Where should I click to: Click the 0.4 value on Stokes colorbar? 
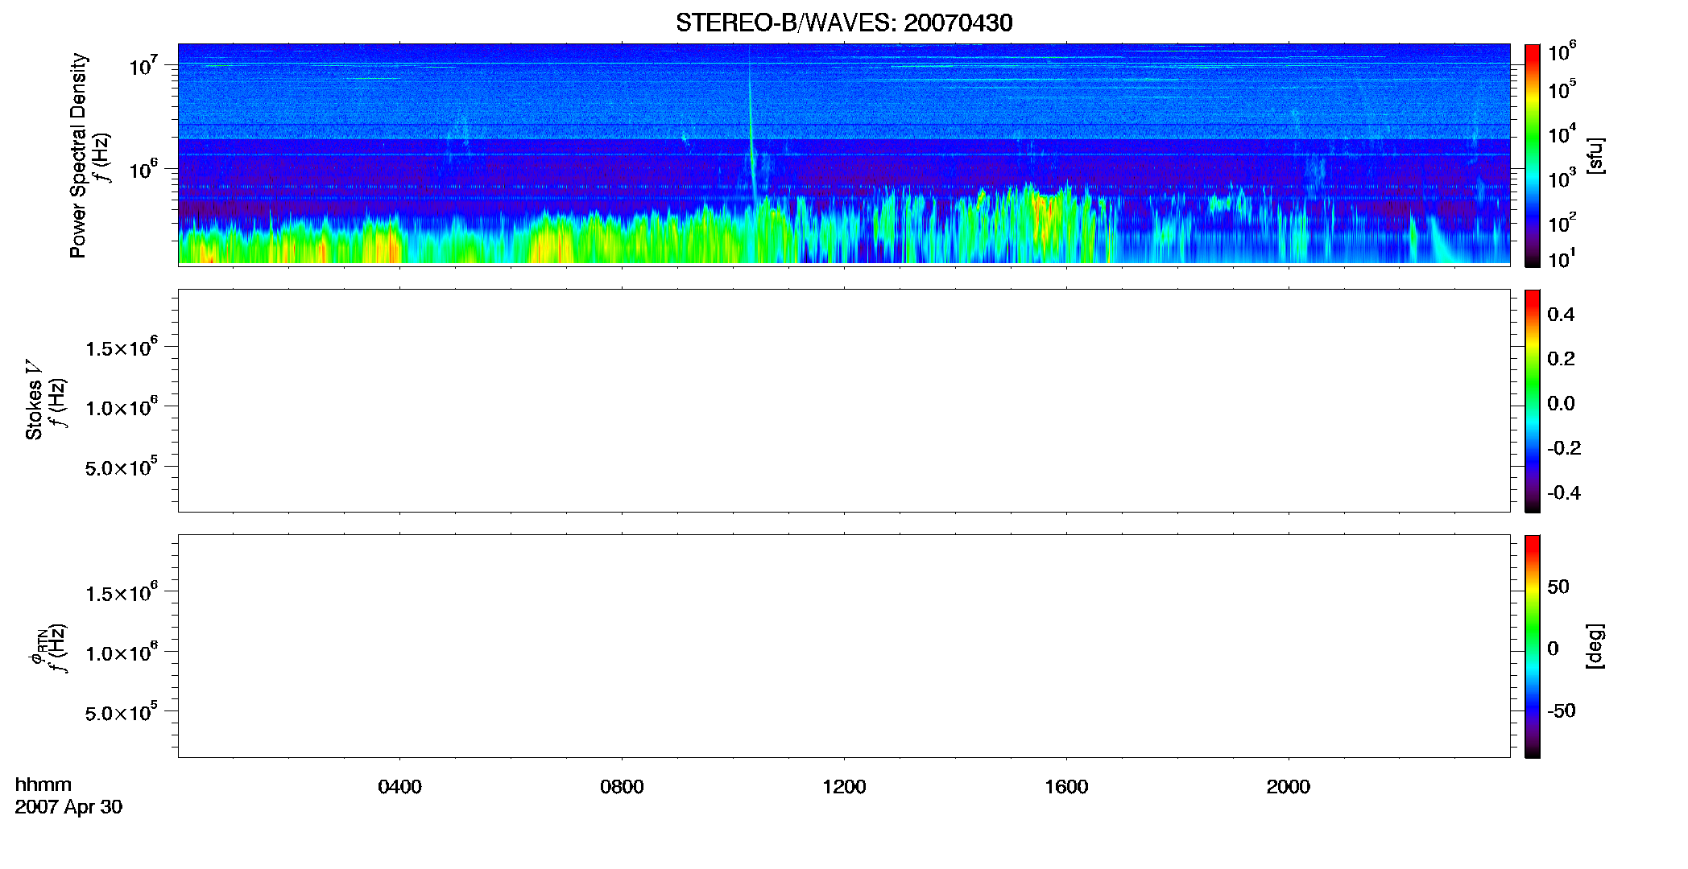tap(1561, 315)
